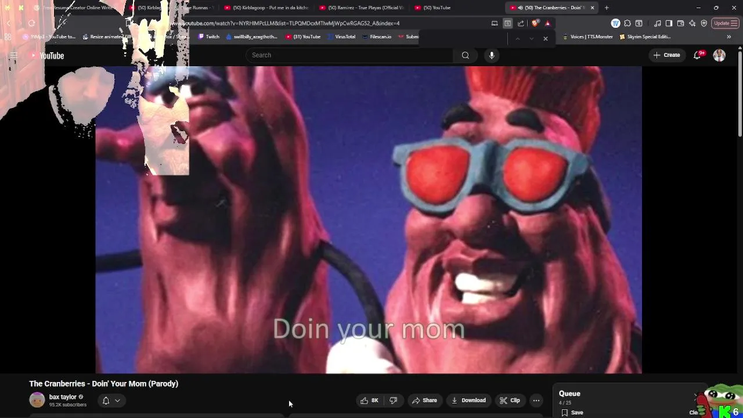
Task: Open the VirusTotal bookmark
Action: click(x=341, y=37)
